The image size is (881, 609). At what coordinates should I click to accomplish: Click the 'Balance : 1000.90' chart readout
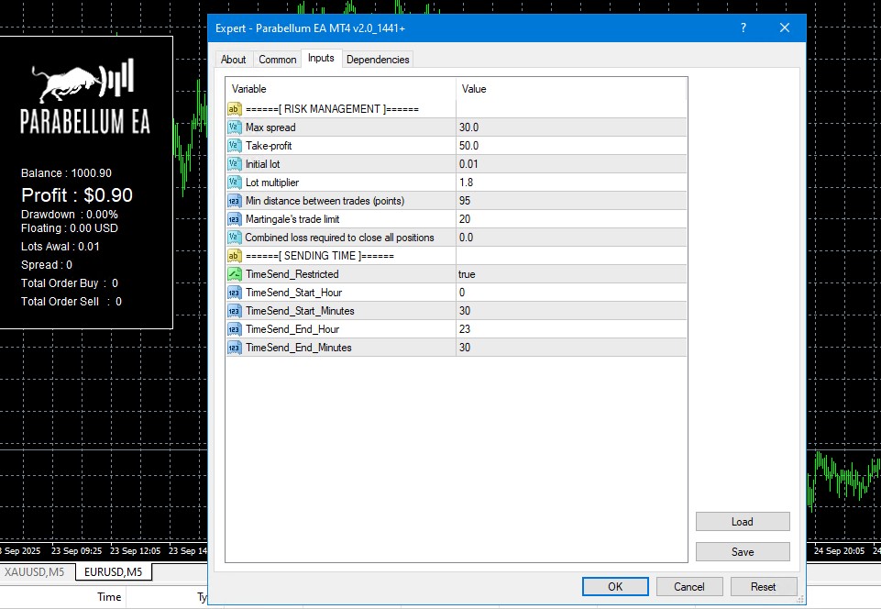66,173
